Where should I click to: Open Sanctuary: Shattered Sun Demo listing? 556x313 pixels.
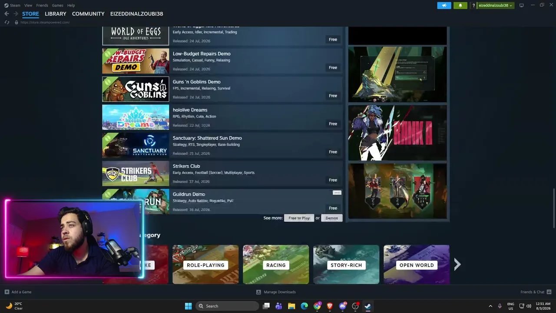pos(222,145)
